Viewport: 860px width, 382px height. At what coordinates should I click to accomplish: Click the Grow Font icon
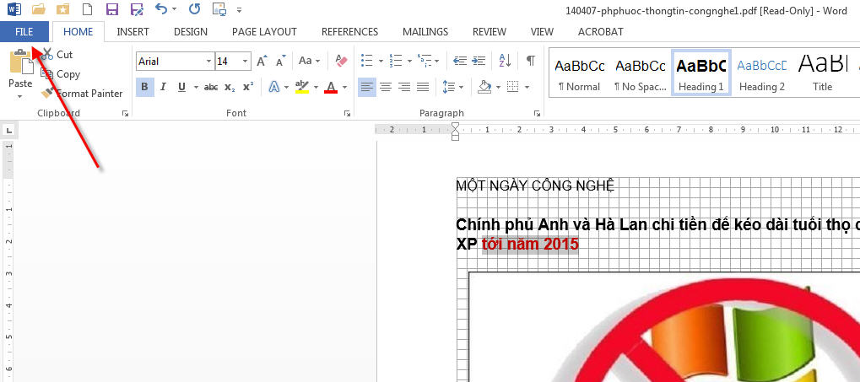(x=262, y=61)
